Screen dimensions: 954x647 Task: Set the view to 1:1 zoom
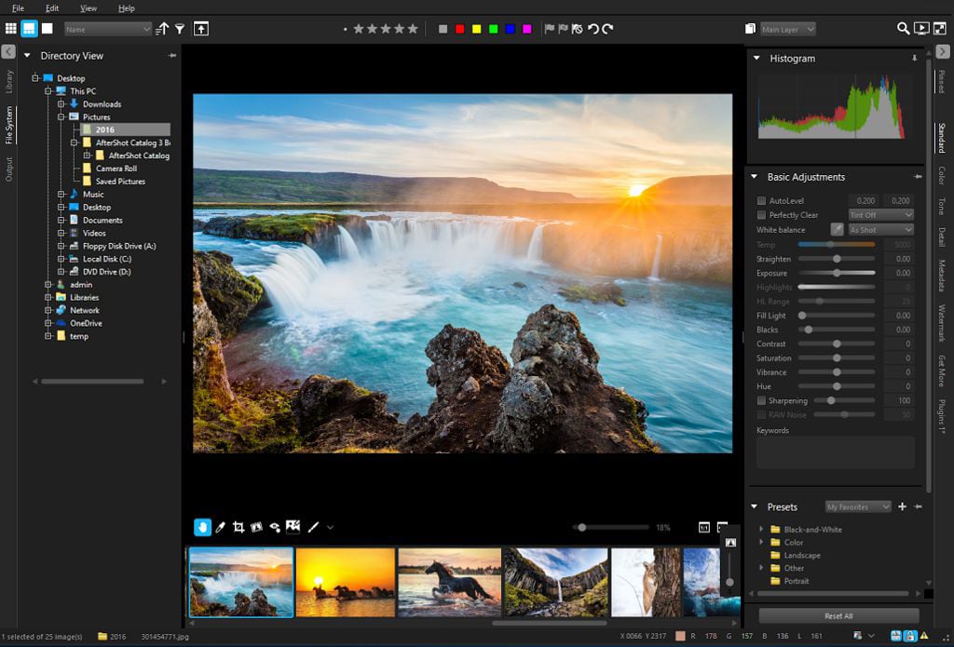(704, 527)
